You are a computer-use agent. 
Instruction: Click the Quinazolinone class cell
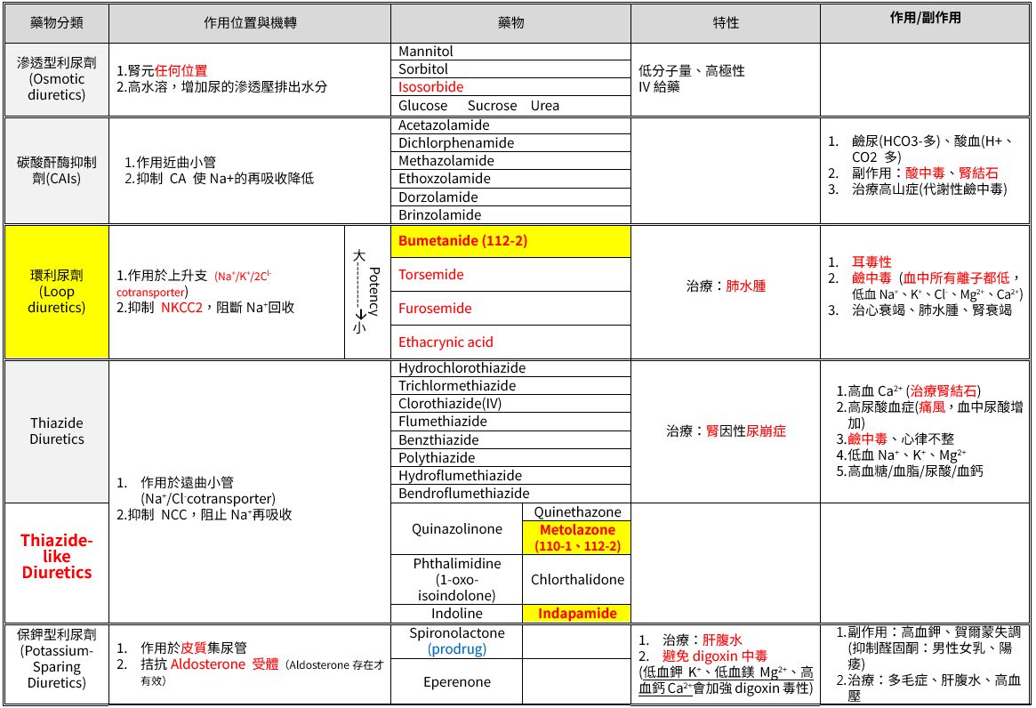pos(457,529)
